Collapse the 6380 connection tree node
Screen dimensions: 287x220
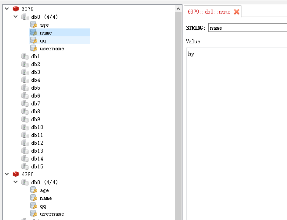[x=7, y=174]
